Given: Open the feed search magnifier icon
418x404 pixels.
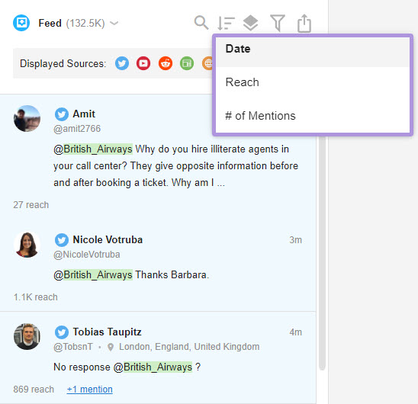Looking at the screenshot, I should (x=201, y=23).
